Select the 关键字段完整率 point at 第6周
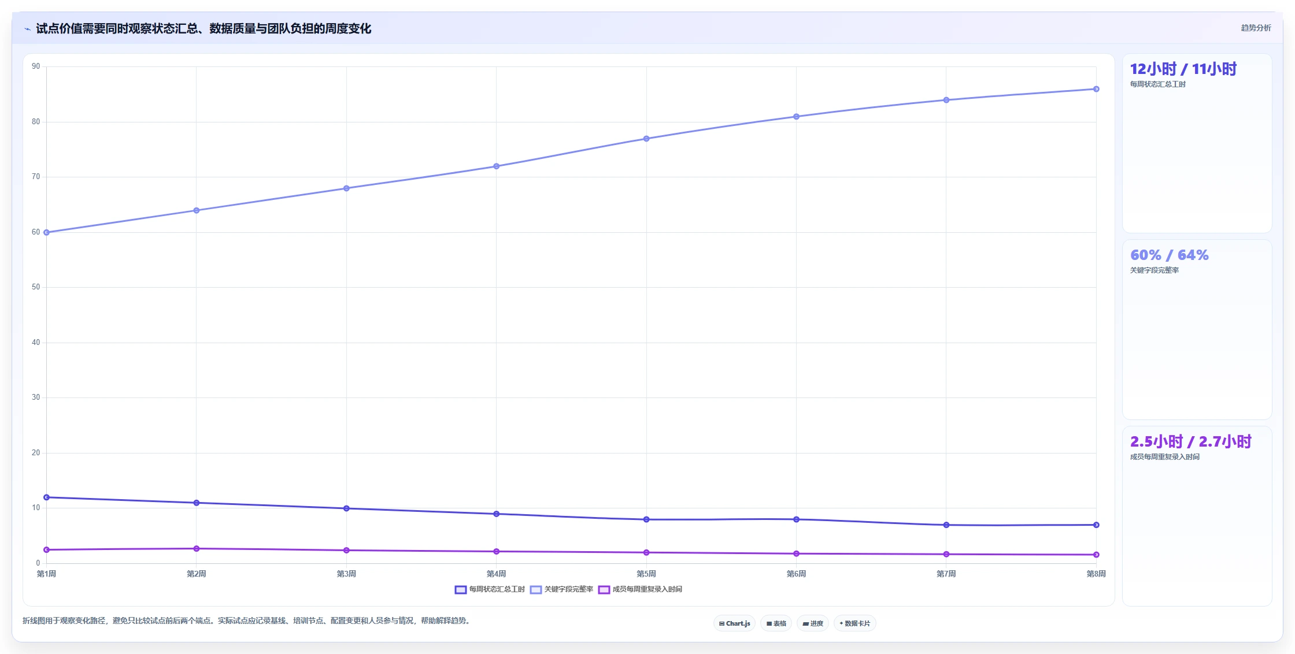This screenshot has width=1295, height=654. point(797,117)
